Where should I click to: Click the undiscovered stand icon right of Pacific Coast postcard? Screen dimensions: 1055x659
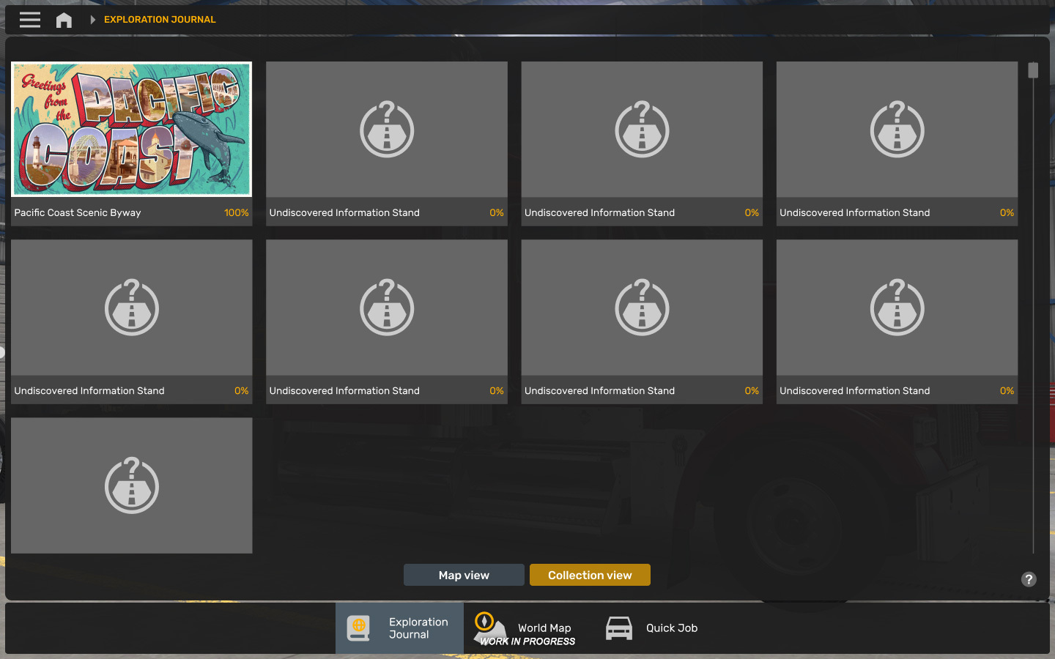pyautogui.click(x=387, y=130)
